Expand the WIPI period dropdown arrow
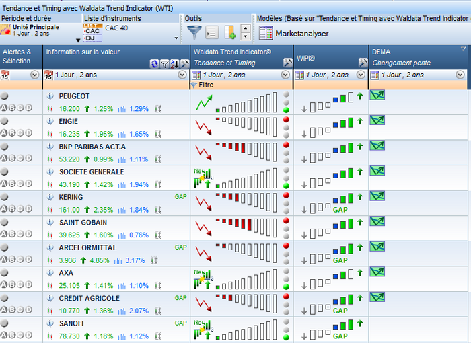This screenshot has width=471, height=343. (361, 75)
